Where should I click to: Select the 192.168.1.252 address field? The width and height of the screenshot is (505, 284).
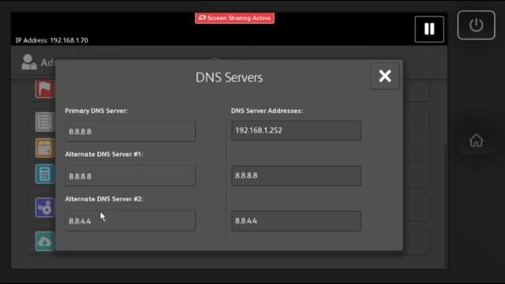click(296, 130)
